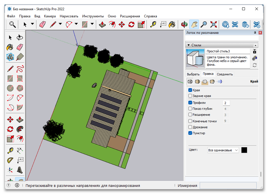
Task: Select the Rotate tool in top toolbar
Action: 131,24
